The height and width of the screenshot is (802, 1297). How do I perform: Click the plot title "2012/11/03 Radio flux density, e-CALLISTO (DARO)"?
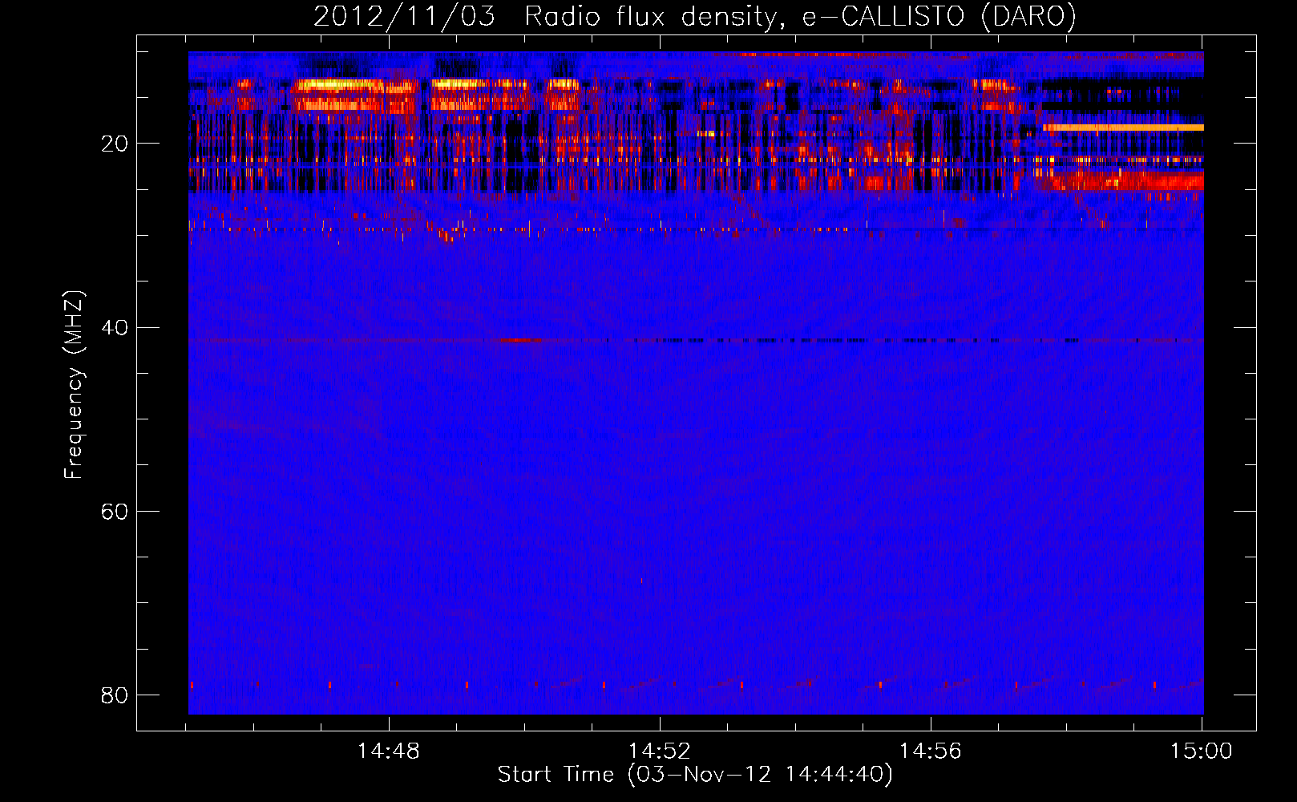[x=694, y=17]
